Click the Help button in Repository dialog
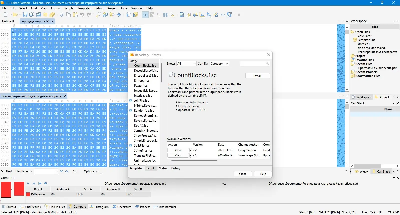The image size is (400, 215). point(263,174)
